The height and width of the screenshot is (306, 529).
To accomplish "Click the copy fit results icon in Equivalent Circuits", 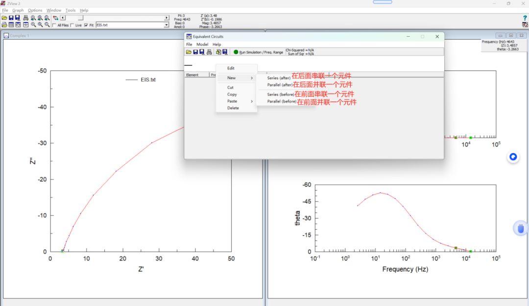I will pyautogui.click(x=218, y=52).
